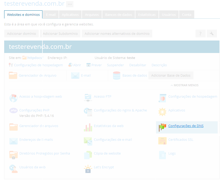This screenshot has width=220, height=180.
Task: Open the Estatísticas tab
Action: 147,15
